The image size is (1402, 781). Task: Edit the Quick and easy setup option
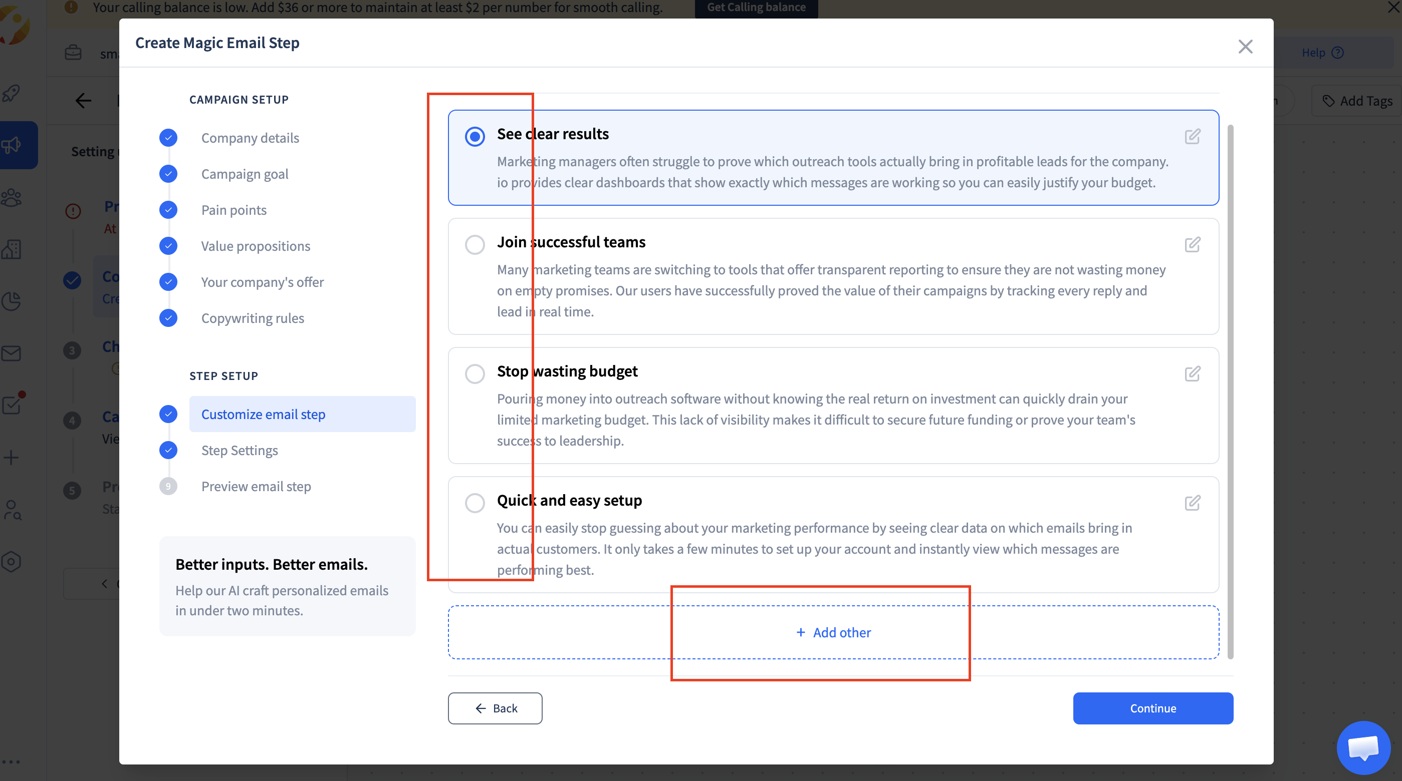pyautogui.click(x=1192, y=503)
